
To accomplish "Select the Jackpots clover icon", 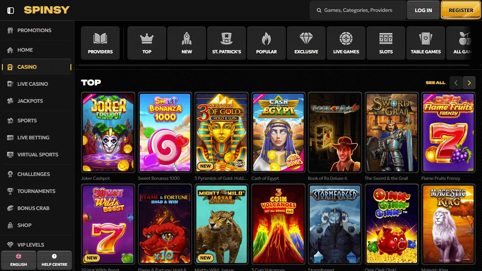I will [x=10, y=101].
